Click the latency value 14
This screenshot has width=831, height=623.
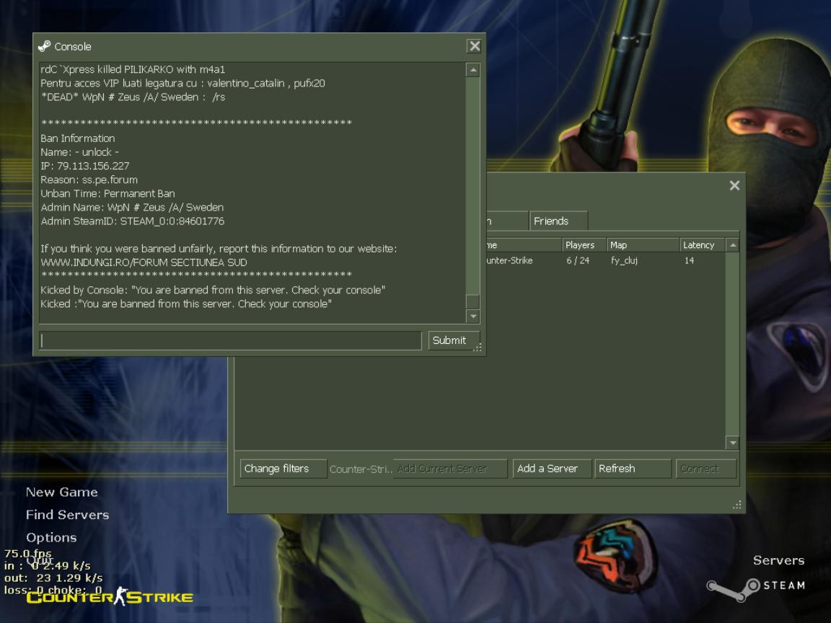(689, 260)
